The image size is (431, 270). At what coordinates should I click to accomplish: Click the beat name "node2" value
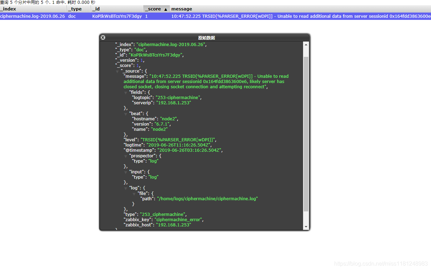click(159, 129)
